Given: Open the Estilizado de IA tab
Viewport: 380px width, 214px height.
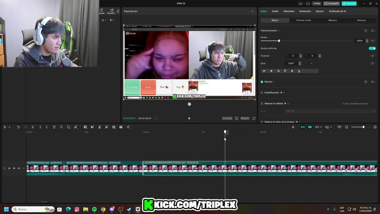Looking at the screenshot, I should (x=338, y=11).
